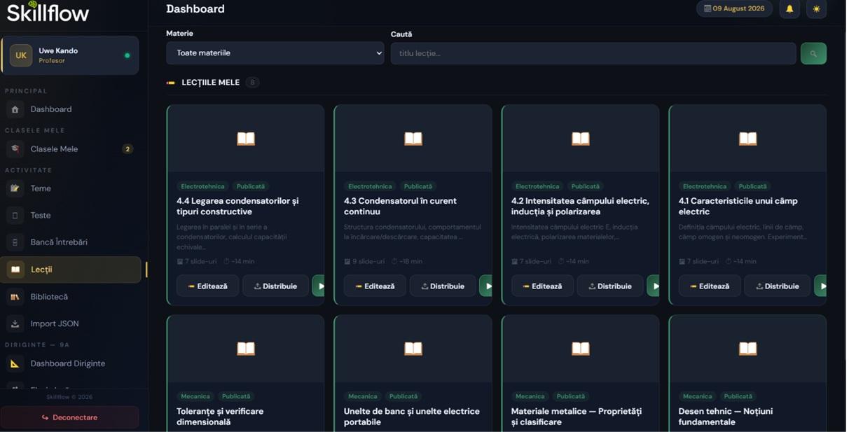
Task: Click Electrotehnica tag on lesson 4.4
Action: coord(203,188)
